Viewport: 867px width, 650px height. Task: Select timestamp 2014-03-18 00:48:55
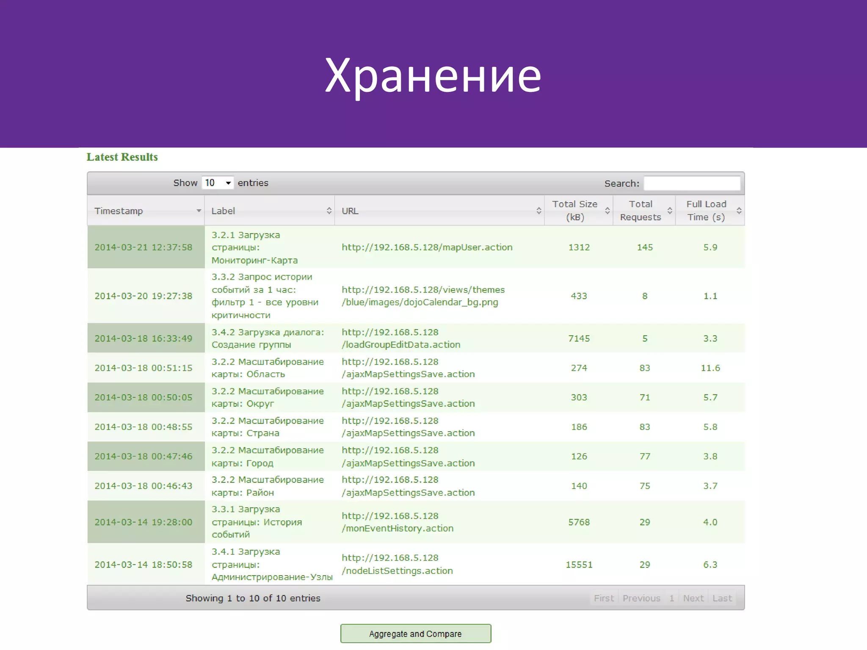pyautogui.click(x=143, y=427)
